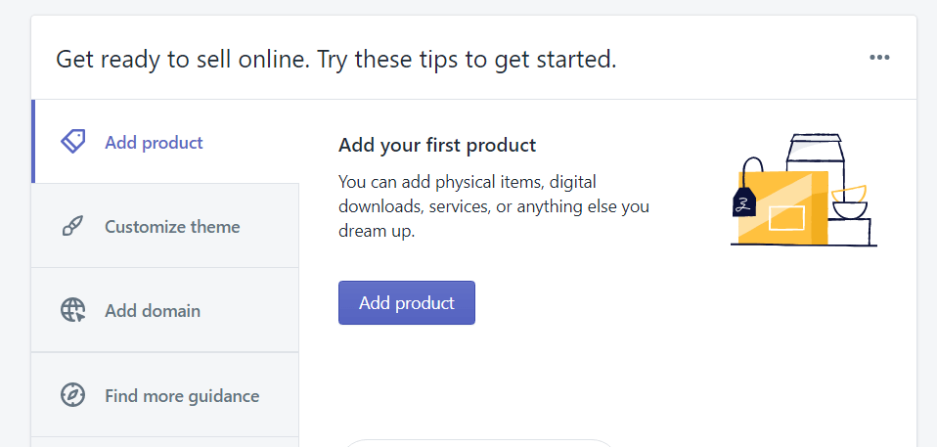Click the paintbrush icon for Customize theme
This screenshot has width=937, height=447.
(73, 227)
